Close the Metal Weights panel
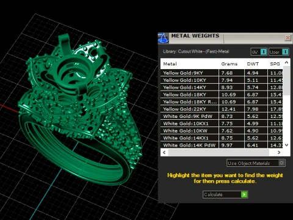The height and width of the screenshot is (220, 293). pyautogui.click(x=288, y=38)
